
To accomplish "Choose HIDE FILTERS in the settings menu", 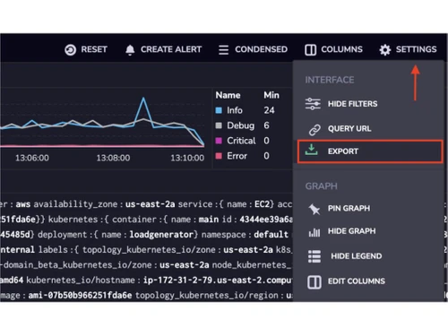I will pos(352,104).
